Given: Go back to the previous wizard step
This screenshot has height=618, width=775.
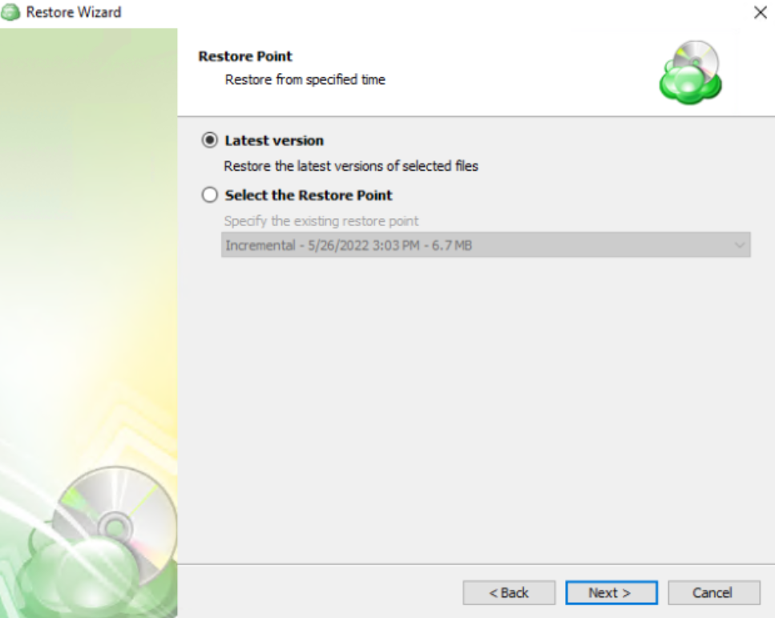Looking at the screenshot, I should 509,592.
